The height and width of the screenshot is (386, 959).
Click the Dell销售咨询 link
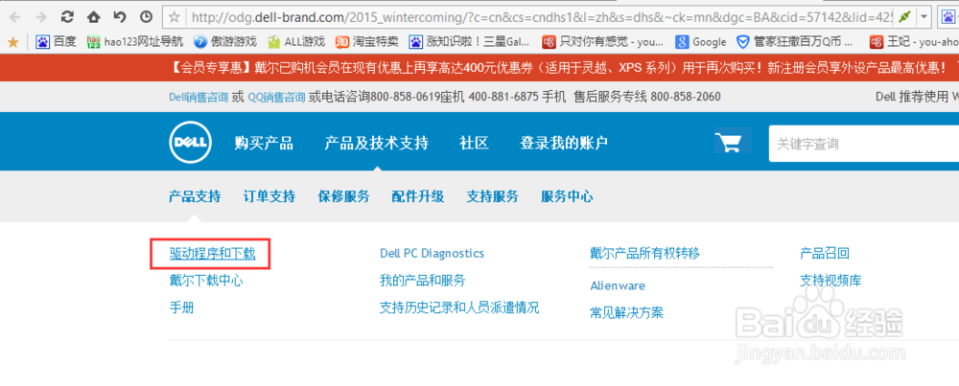click(199, 97)
